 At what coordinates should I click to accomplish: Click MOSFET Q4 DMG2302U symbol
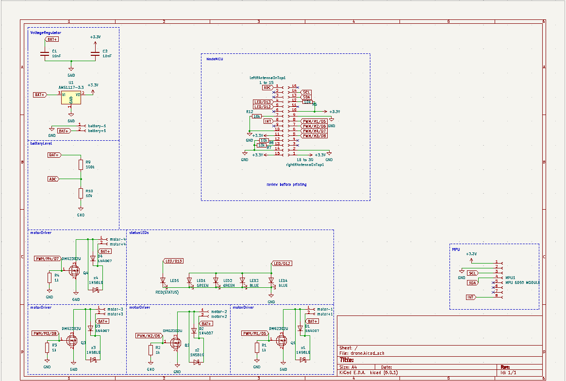coord(75,269)
